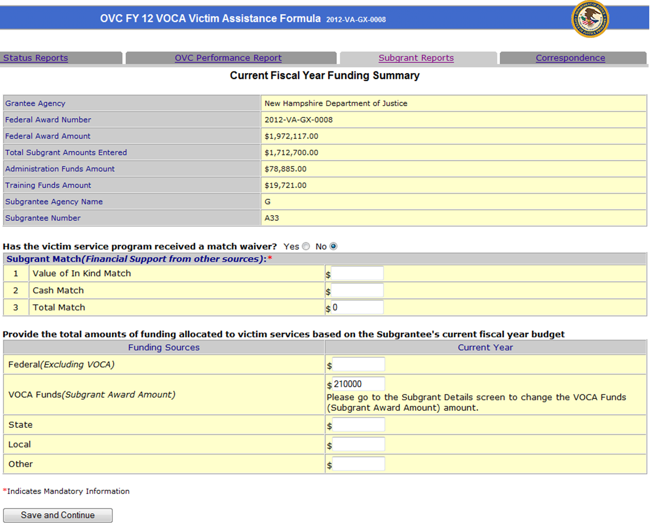Viewport: 652px width, 525px height.
Task: Click the Federal Award Amount label
Action: [47, 136]
